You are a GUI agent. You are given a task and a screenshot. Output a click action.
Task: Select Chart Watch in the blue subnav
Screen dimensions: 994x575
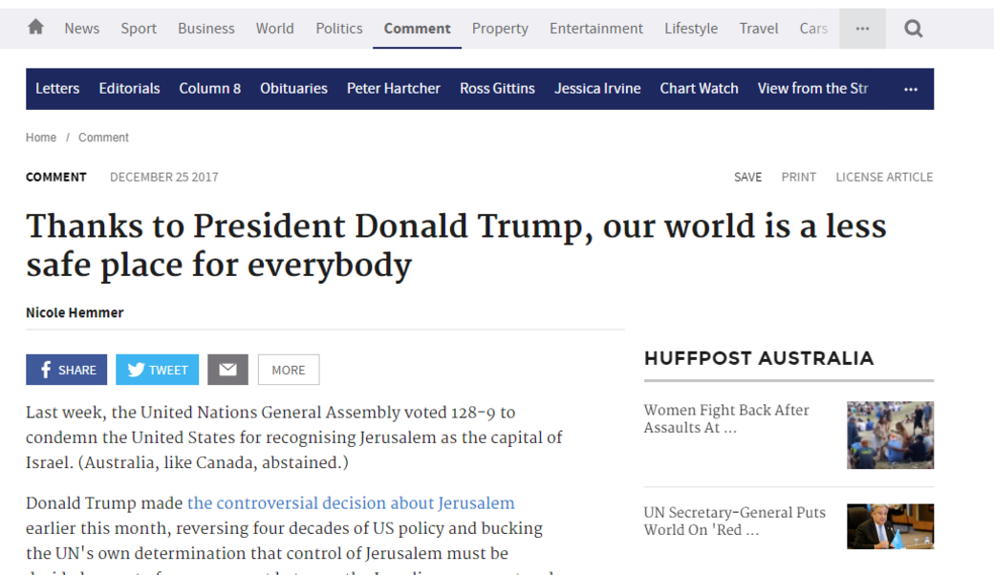699,89
